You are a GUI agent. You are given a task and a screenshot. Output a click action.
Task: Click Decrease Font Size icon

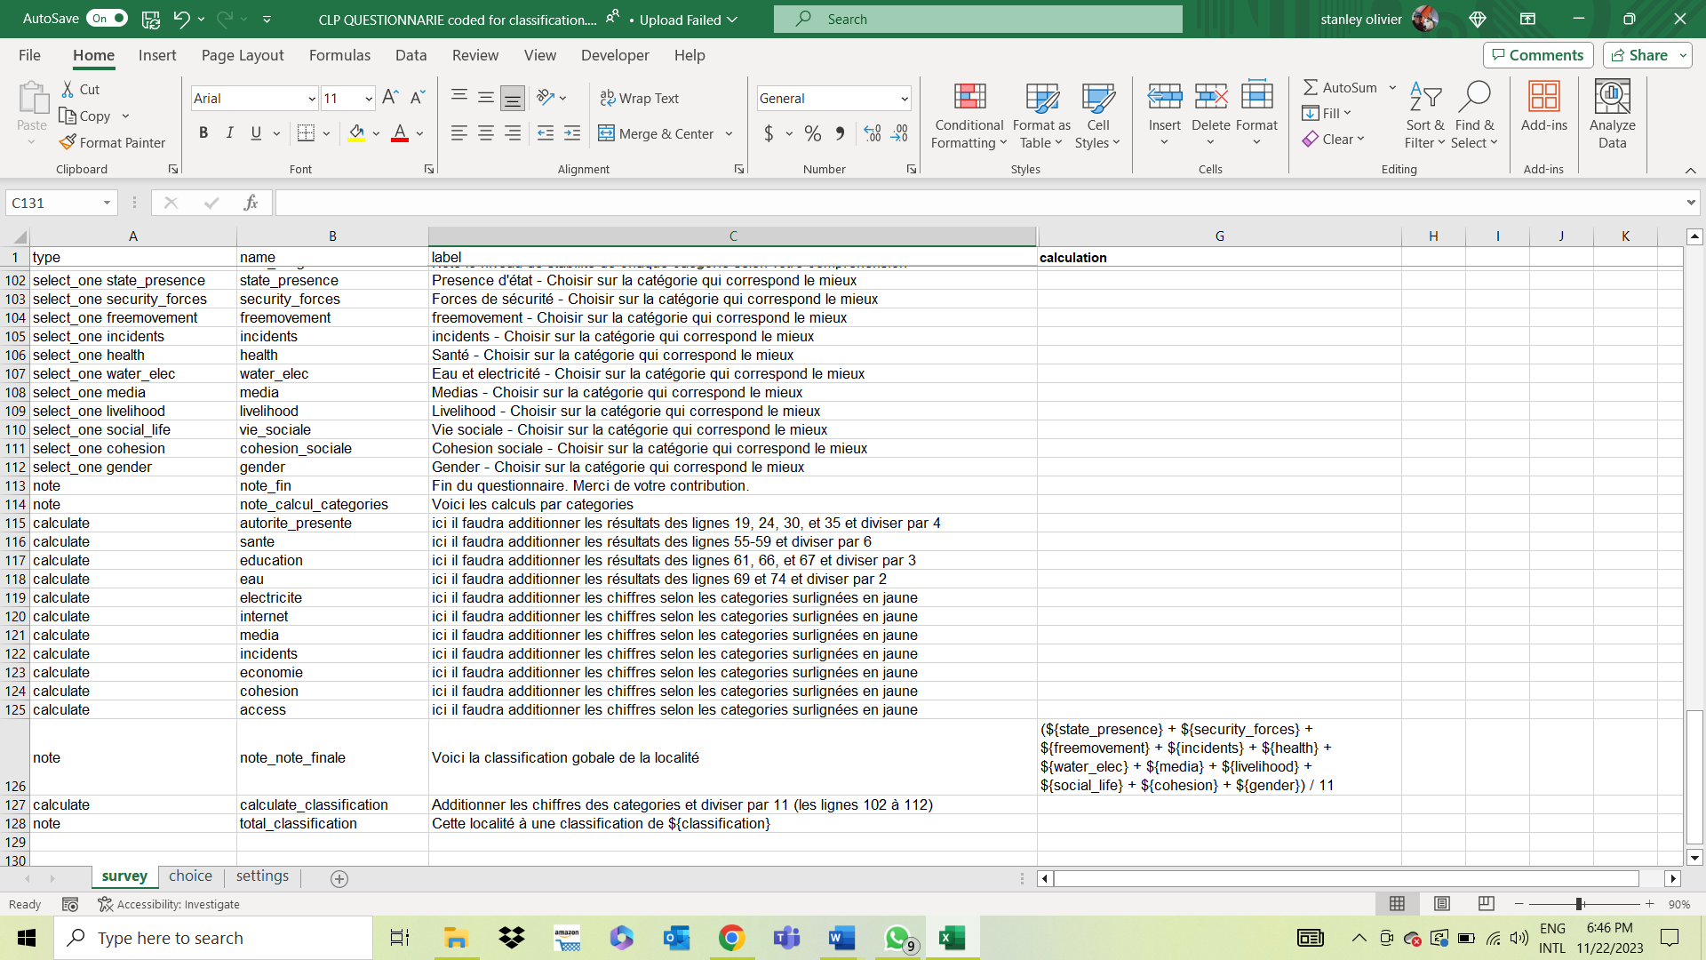pos(418,98)
